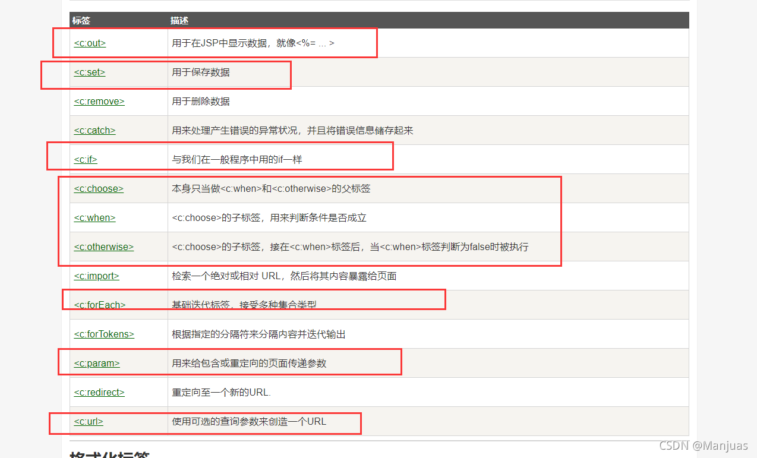
Task: Visit the <c:otherwise> tag link
Action: pyautogui.click(x=103, y=247)
